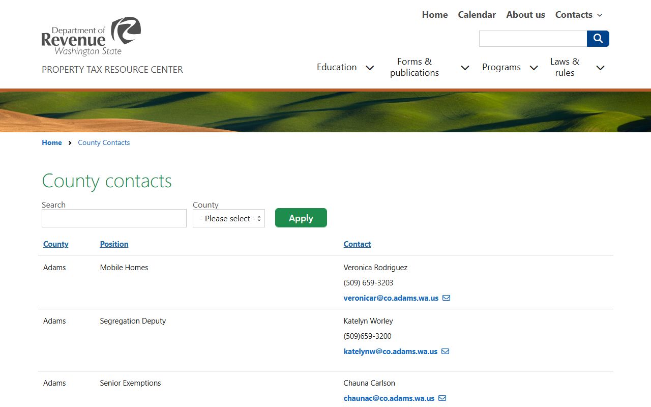651x407 pixels.
Task: Select phone number (509)659-3200
Action: pos(367,336)
